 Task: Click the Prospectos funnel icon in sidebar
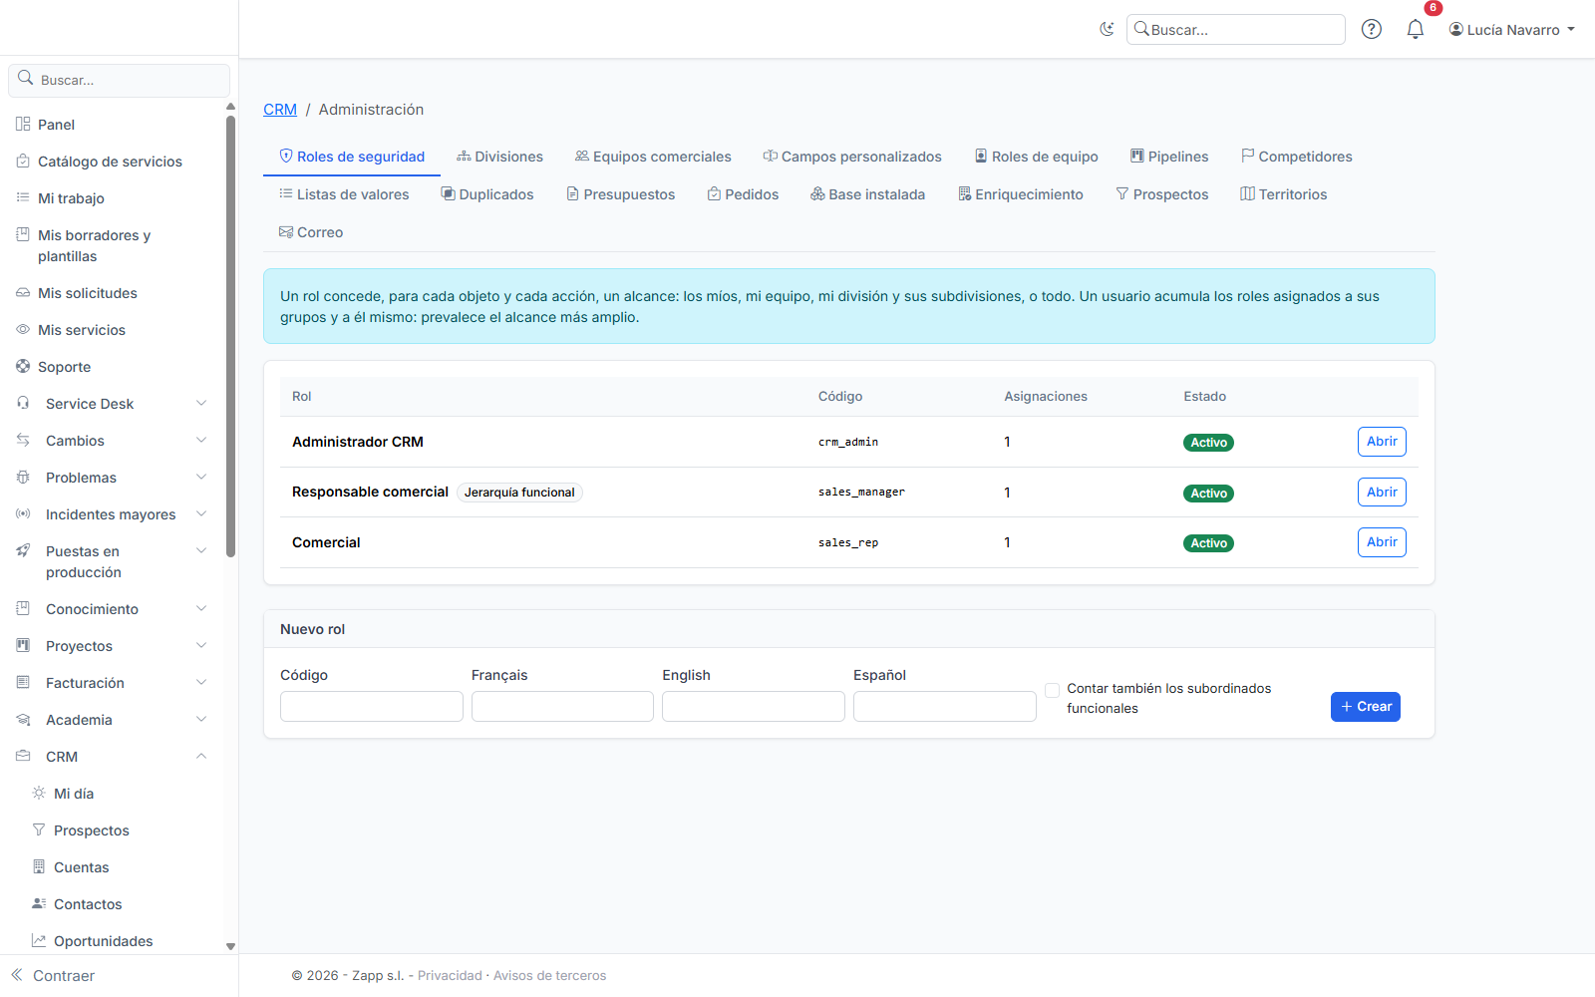[x=39, y=830]
